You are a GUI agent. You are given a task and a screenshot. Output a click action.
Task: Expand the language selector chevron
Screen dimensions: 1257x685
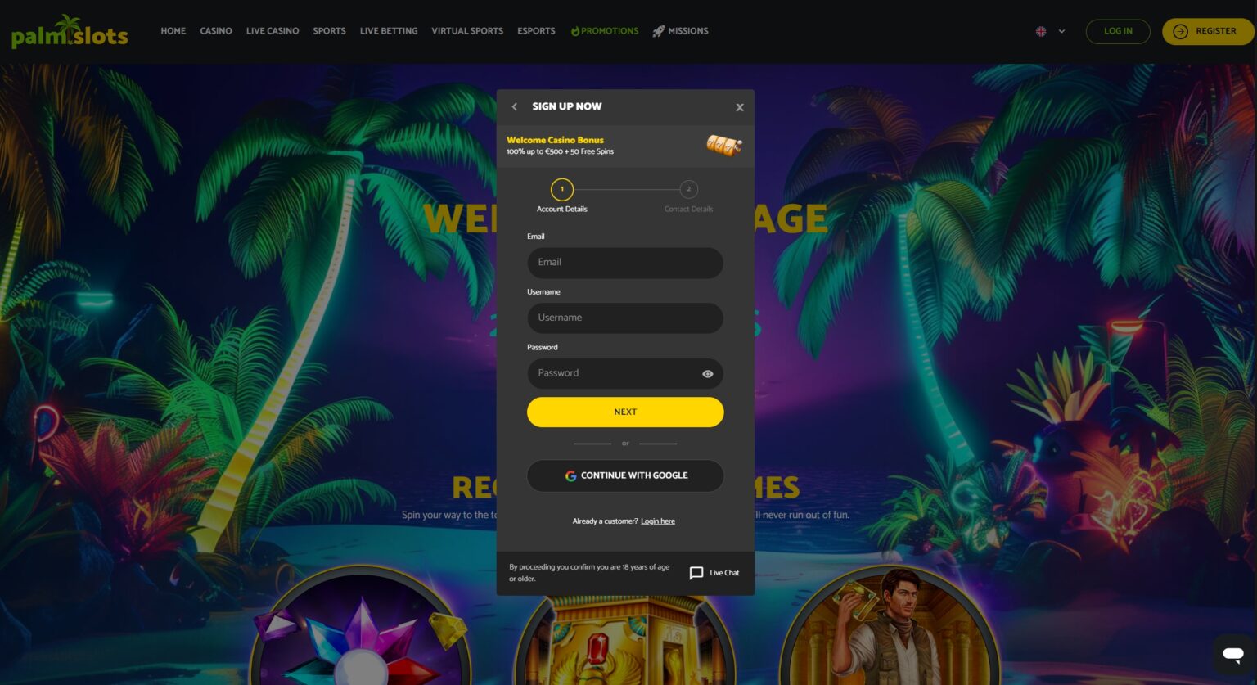coord(1061,31)
